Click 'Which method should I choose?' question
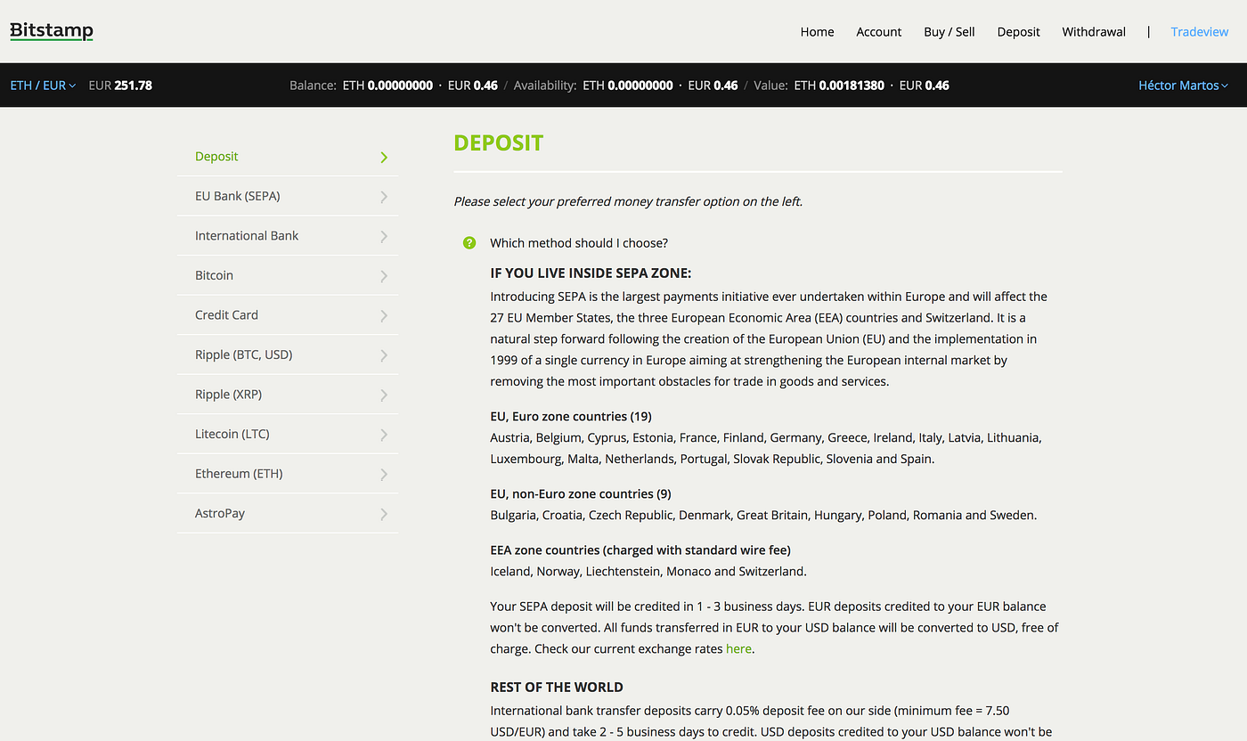This screenshot has width=1247, height=741. [x=579, y=243]
